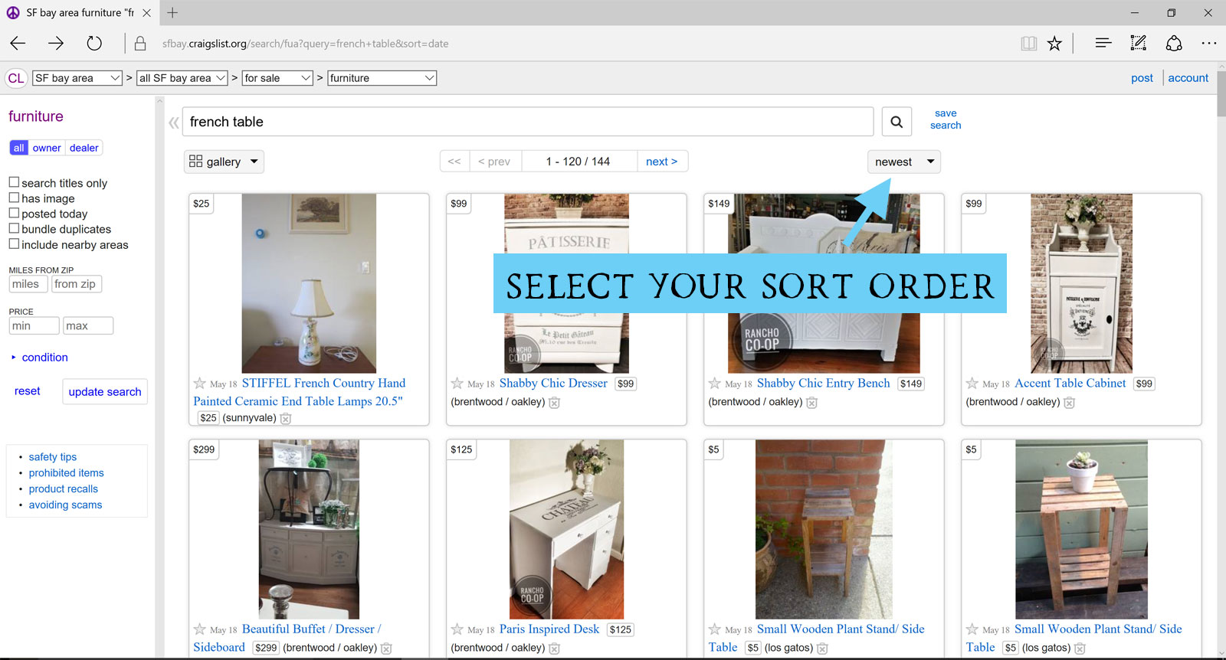Check the has image option
The height and width of the screenshot is (660, 1226).
click(14, 198)
